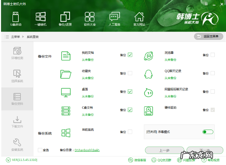Click 从未备份 status under 我的文档
This screenshot has width=226, height=165.
[88, 60]
